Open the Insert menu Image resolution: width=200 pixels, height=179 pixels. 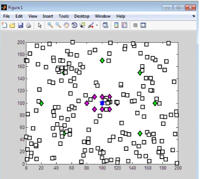pyautogui.click(x=48, y=16)
